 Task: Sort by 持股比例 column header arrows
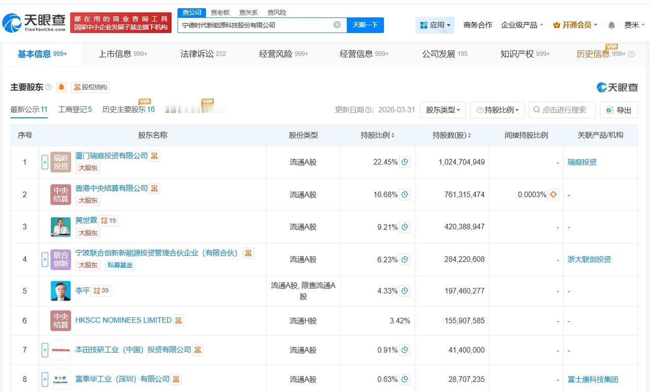click(x=393, y=136)
